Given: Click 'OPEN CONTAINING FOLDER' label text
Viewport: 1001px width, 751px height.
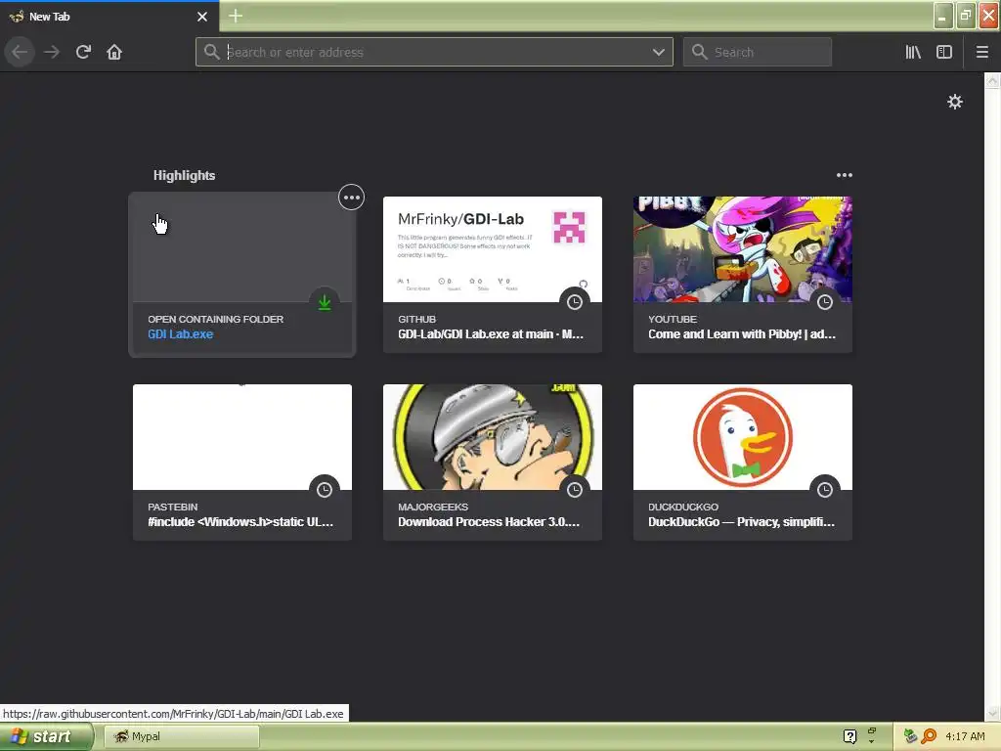Looking at the screenshot, I should 216,319.
